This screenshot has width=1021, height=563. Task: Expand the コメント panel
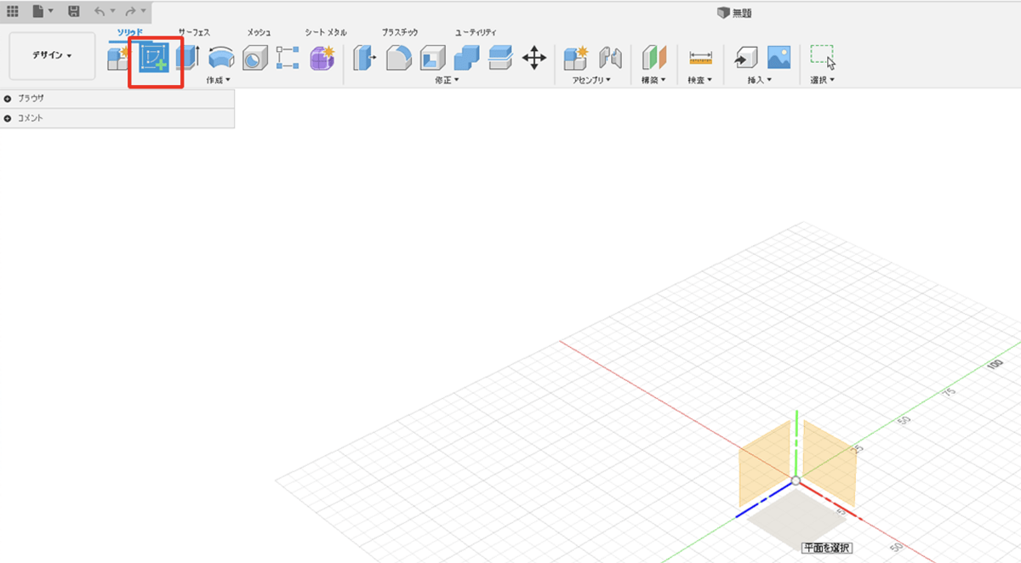click(8, 118)
